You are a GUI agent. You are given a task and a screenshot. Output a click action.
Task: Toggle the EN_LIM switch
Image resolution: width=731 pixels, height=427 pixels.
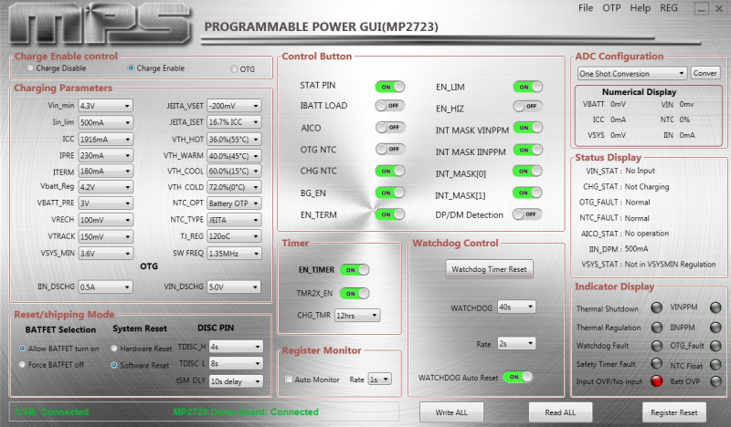tap(528, 87)
